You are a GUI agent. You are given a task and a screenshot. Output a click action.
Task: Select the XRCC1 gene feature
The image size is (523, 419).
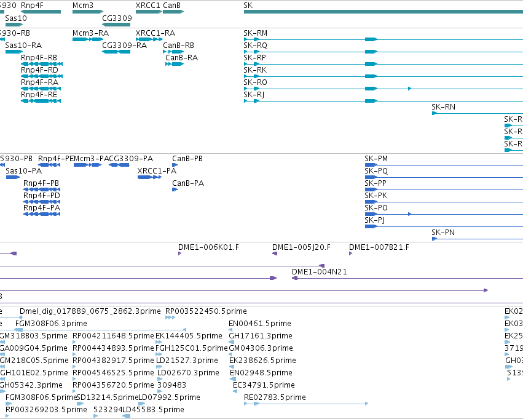tap(149, 12)
